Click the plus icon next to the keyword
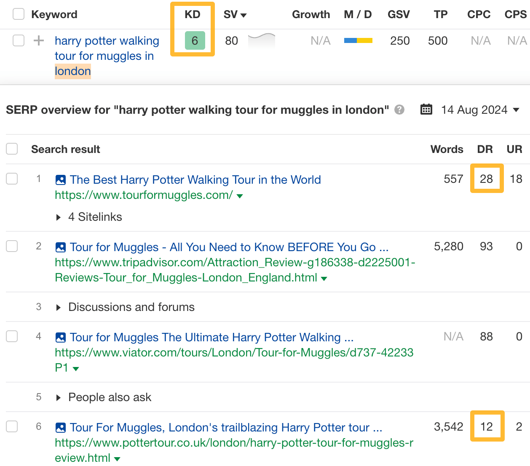This screenshot has width=530, height=466. pos(38,40)
